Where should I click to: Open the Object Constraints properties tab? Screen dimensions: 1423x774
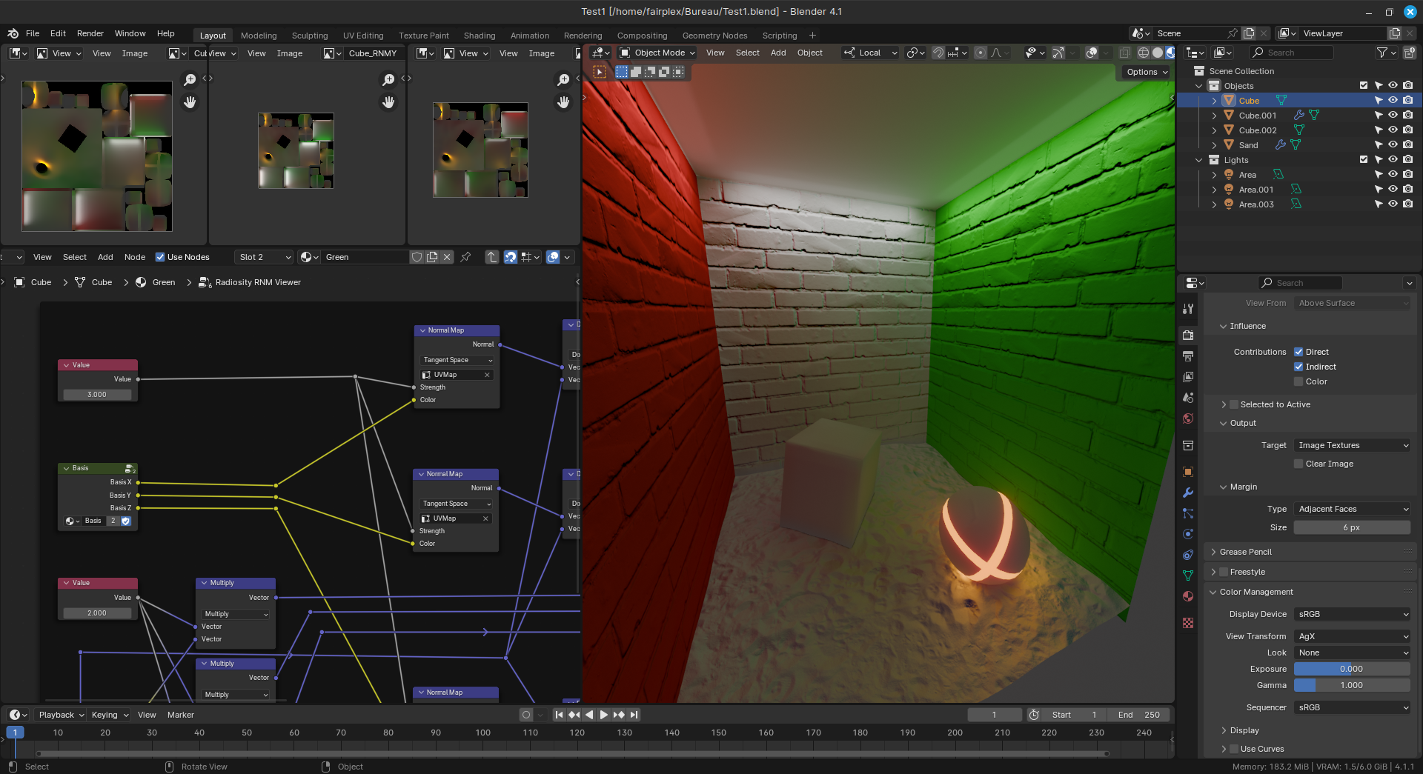1188,555
